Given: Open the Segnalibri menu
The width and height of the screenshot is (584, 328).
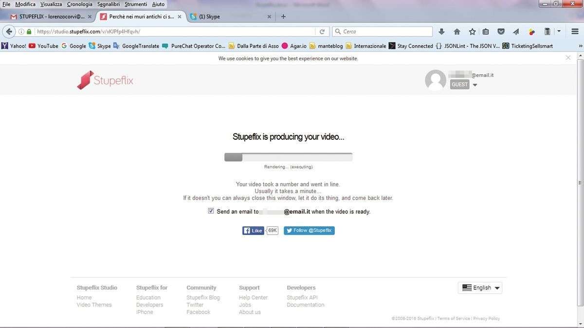Looking at the screenshot, I should [x=108, y=4].
